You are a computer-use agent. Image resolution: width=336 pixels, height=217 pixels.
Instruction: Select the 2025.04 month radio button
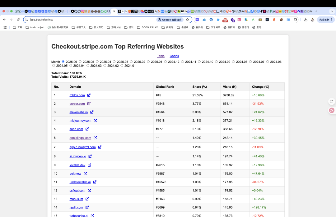pos(97,62)
